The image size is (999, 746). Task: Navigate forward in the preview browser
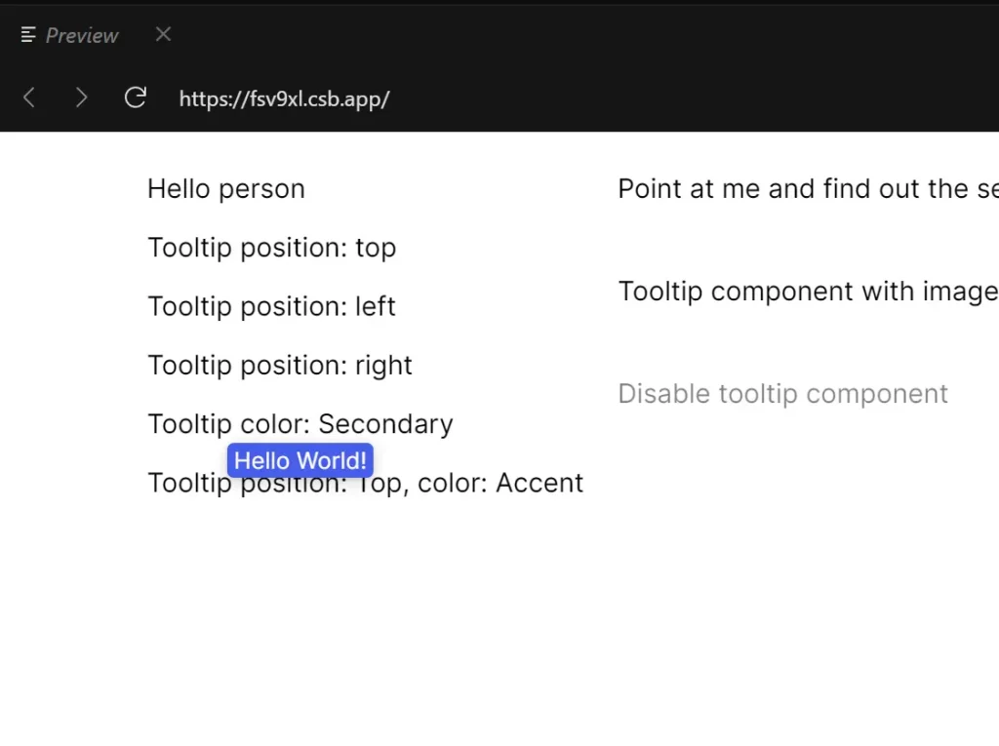pos(82,98)
